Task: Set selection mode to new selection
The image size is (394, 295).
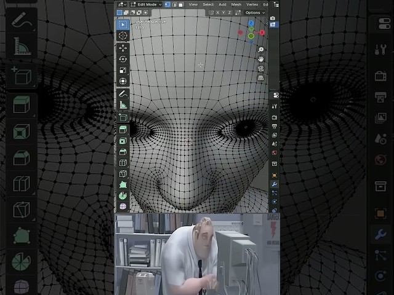Action: 119,12
